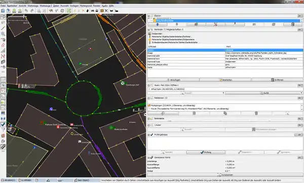Select the Route Europäischer Fernwanderweg relation row
Image resolution: width=304 pixels, height=183 pixels.
(224, 109)
